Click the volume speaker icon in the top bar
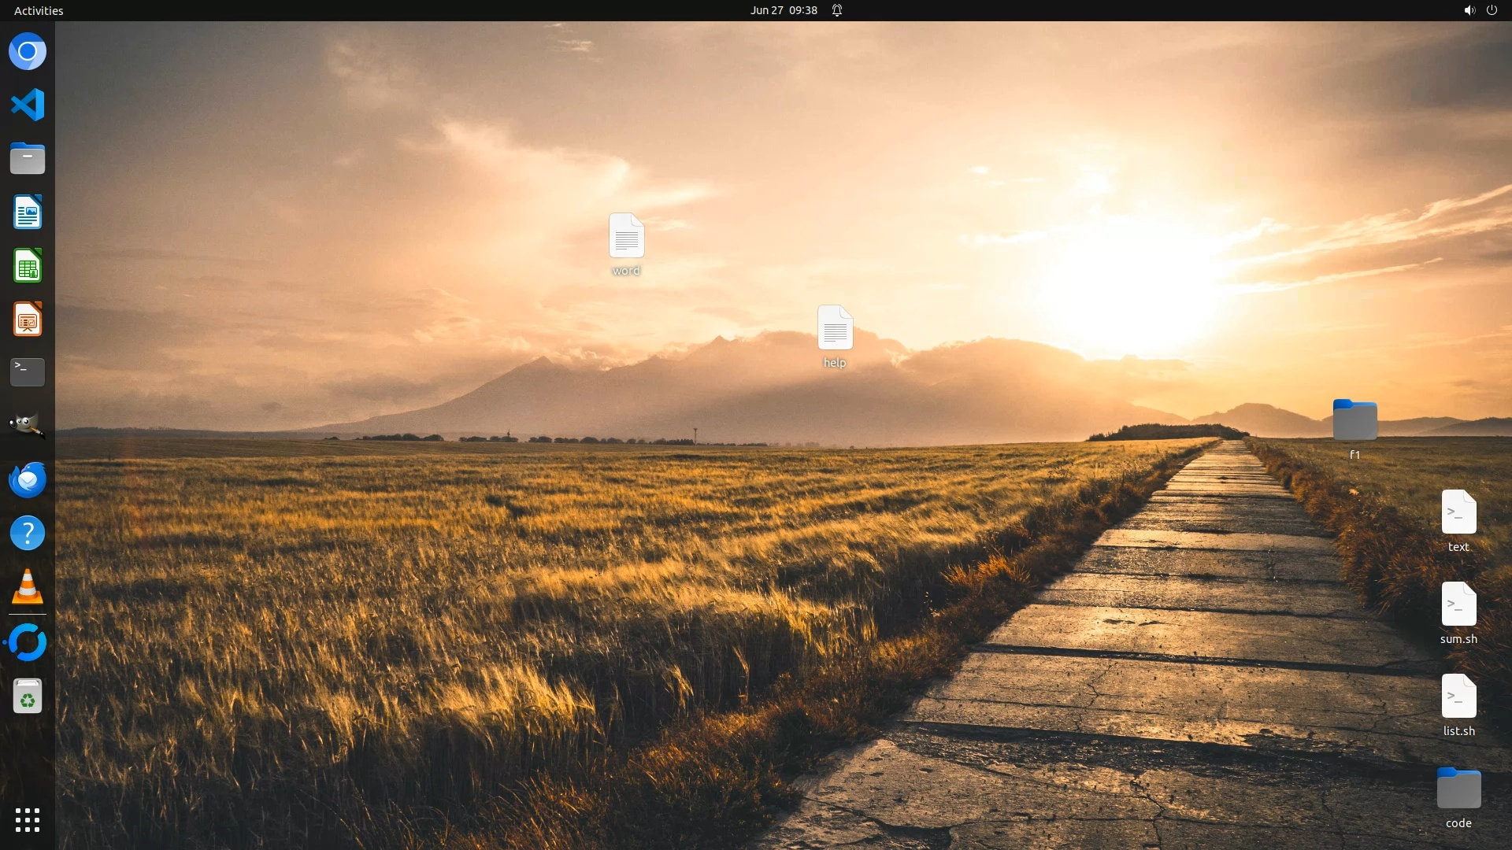Image resolution: width=1512 pixels, height=850 pixels. pos(1469,10)
